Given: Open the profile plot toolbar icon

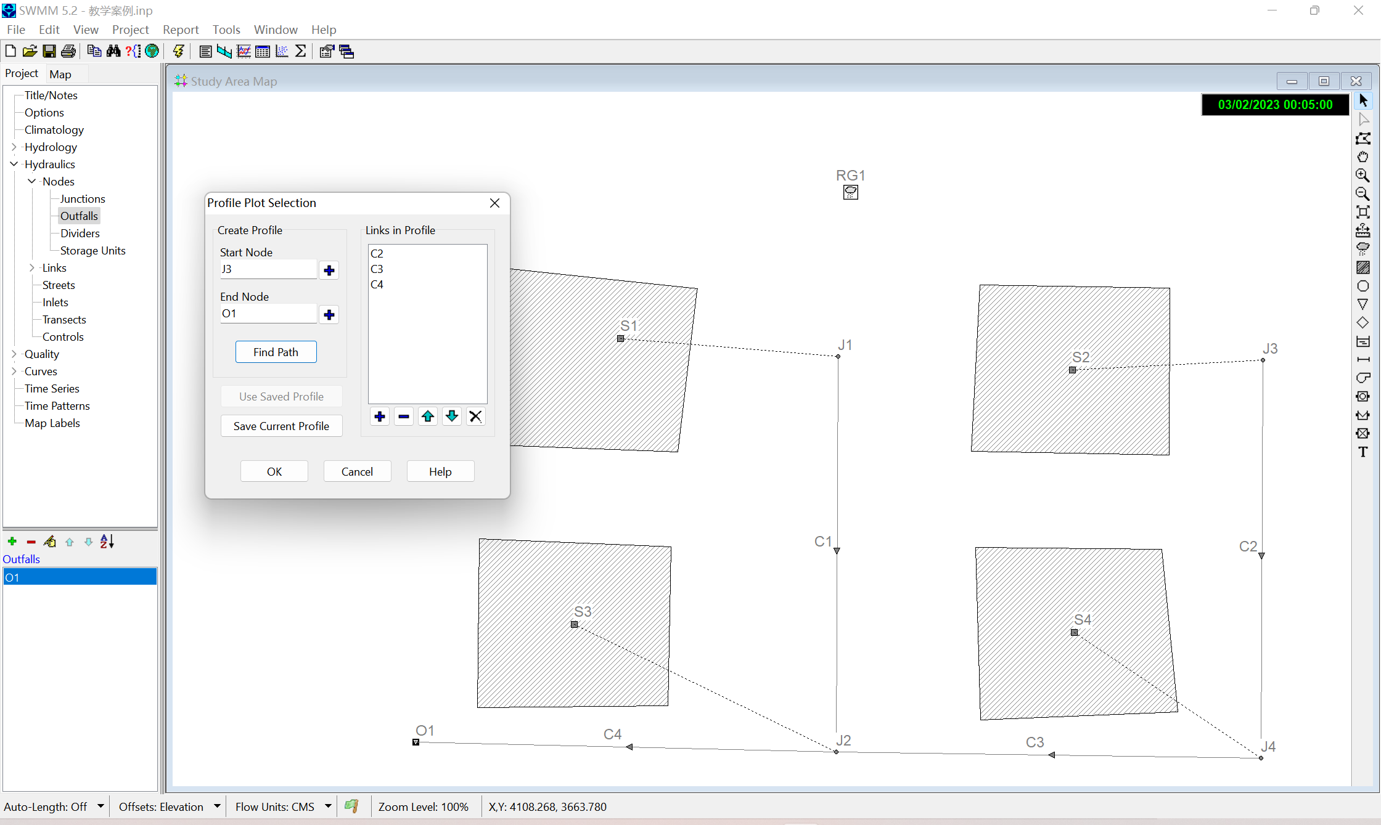Looking at the screenshot, I should tap(224, 51).
